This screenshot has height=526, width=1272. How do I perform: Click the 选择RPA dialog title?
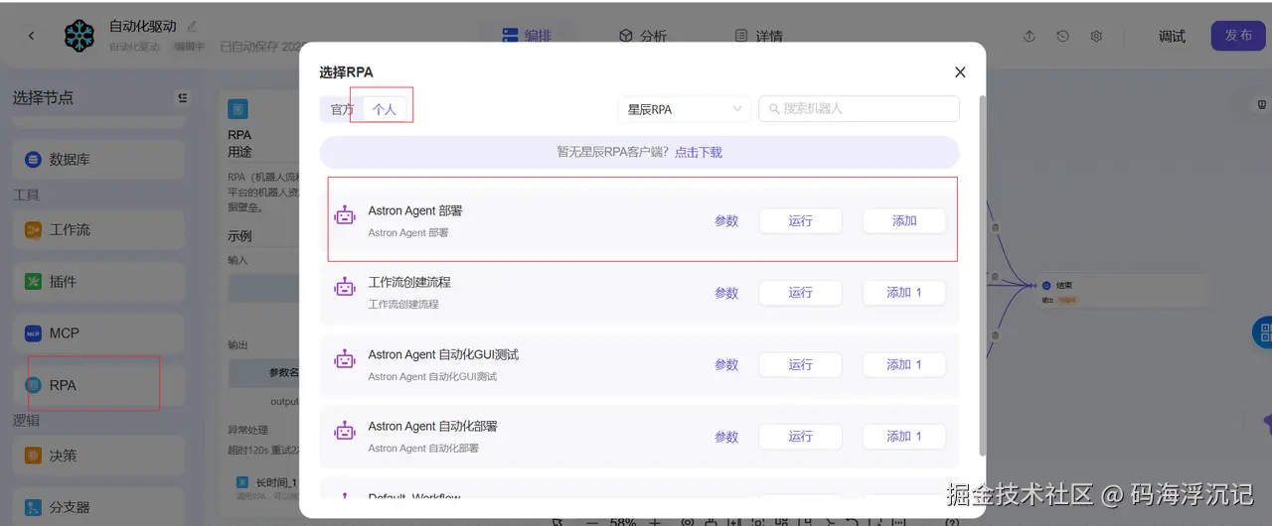coord(346,72)
